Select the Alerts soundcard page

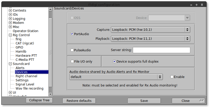pos(20,68)
